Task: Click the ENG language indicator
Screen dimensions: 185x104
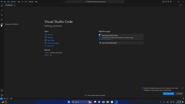Action: [x=167, y=102]
